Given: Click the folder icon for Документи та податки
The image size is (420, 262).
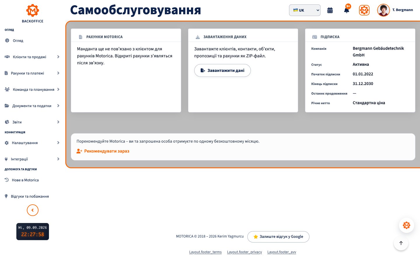Looking at the screenshot, I should coord(7,106).
